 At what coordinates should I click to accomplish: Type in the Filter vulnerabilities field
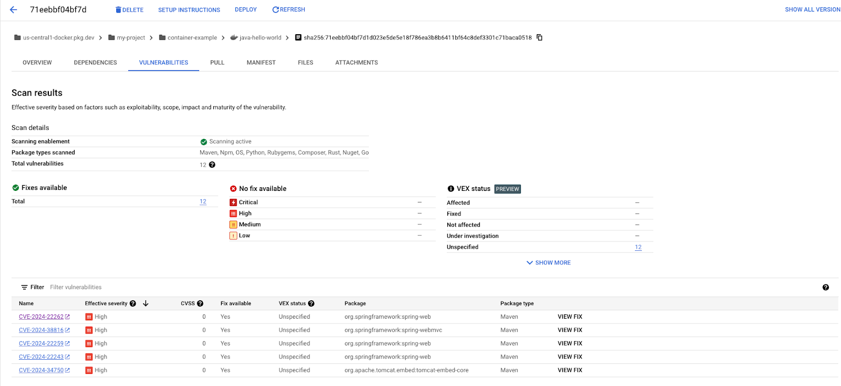(158, 287)
